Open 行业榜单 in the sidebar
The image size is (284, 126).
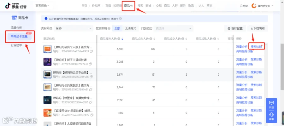point(16,45)
